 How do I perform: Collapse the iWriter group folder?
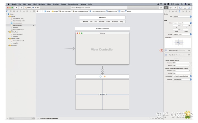[x=8, y=16]
